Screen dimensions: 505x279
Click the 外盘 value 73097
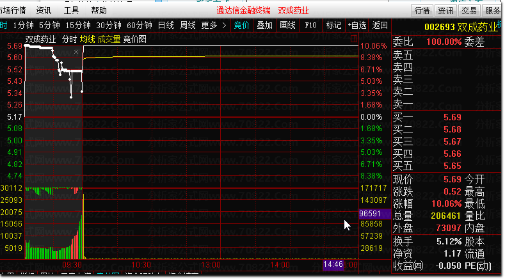(x=449, y=228)
